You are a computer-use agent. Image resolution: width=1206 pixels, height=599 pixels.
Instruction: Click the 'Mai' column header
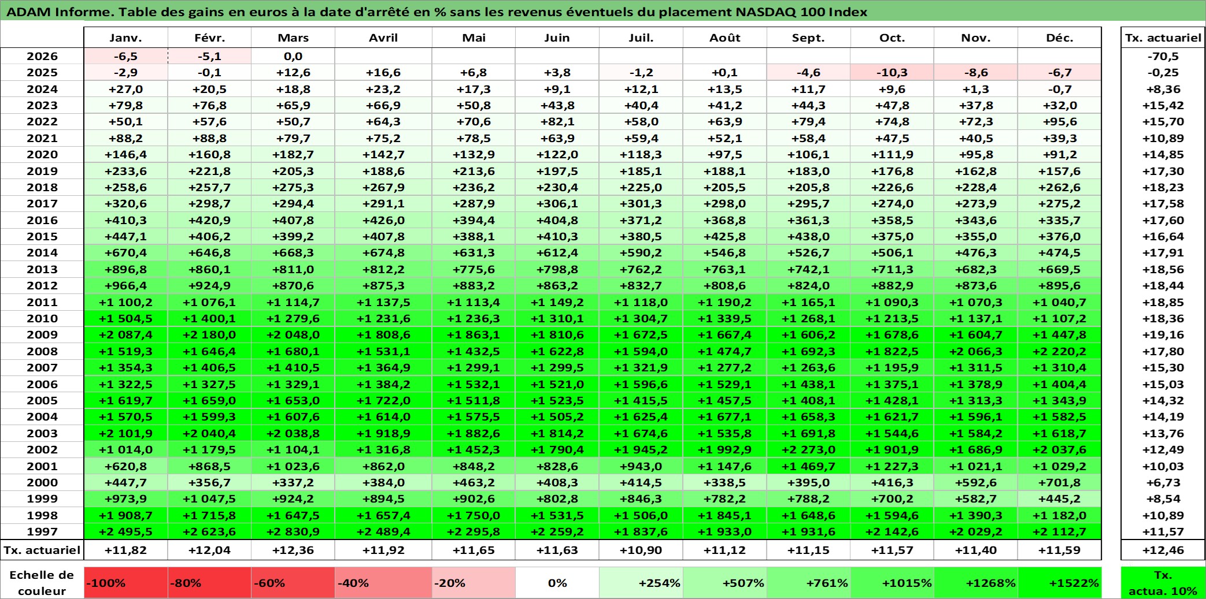[x=473, y=38]
